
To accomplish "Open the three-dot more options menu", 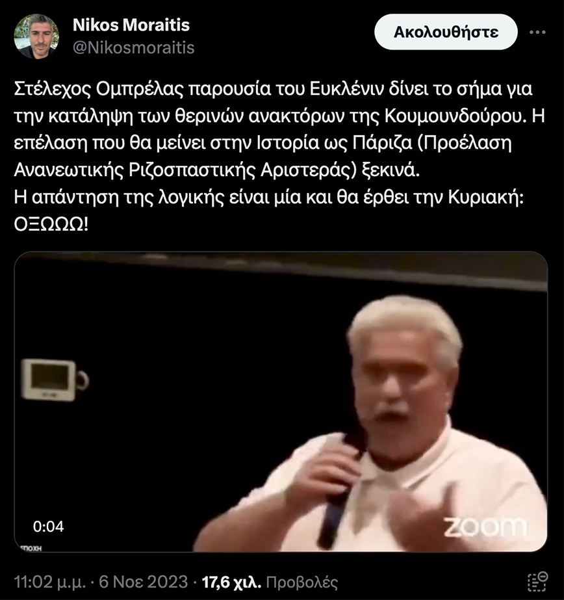I will coord(537,32).
